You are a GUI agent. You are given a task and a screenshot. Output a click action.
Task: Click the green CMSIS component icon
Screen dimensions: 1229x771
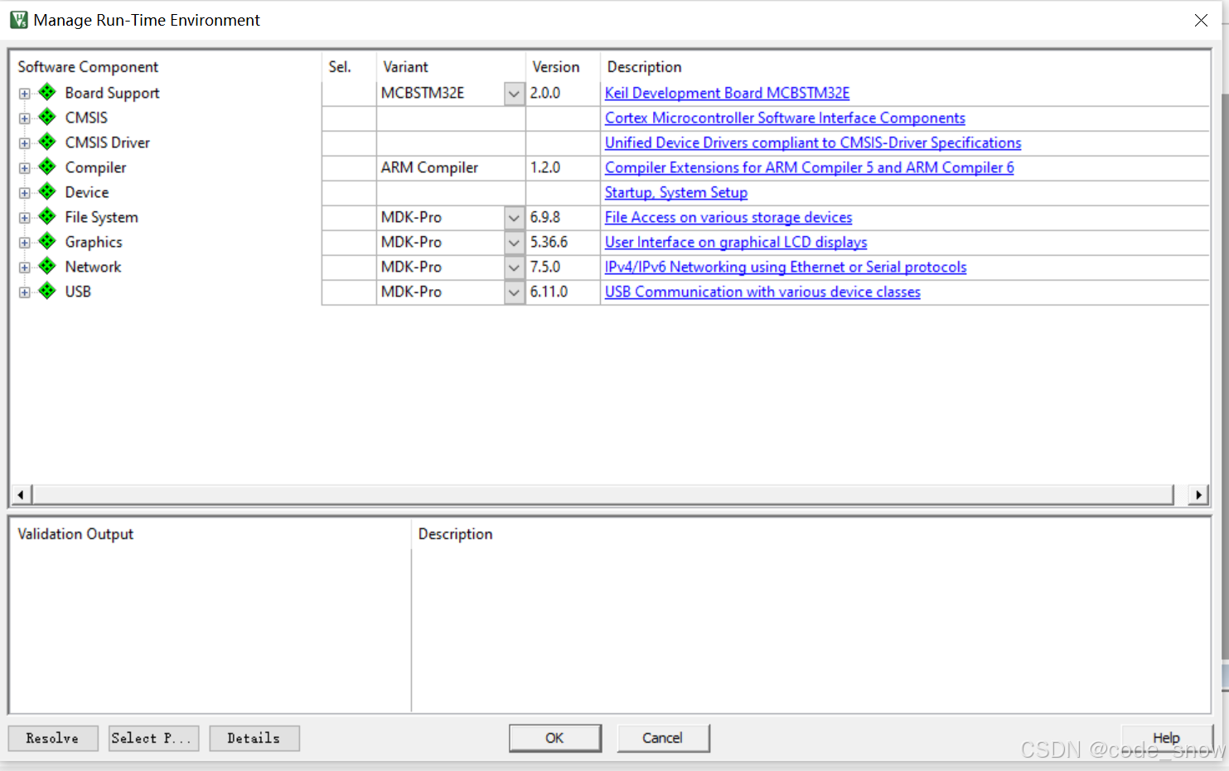pyautogui.click(x=47, y=117)
